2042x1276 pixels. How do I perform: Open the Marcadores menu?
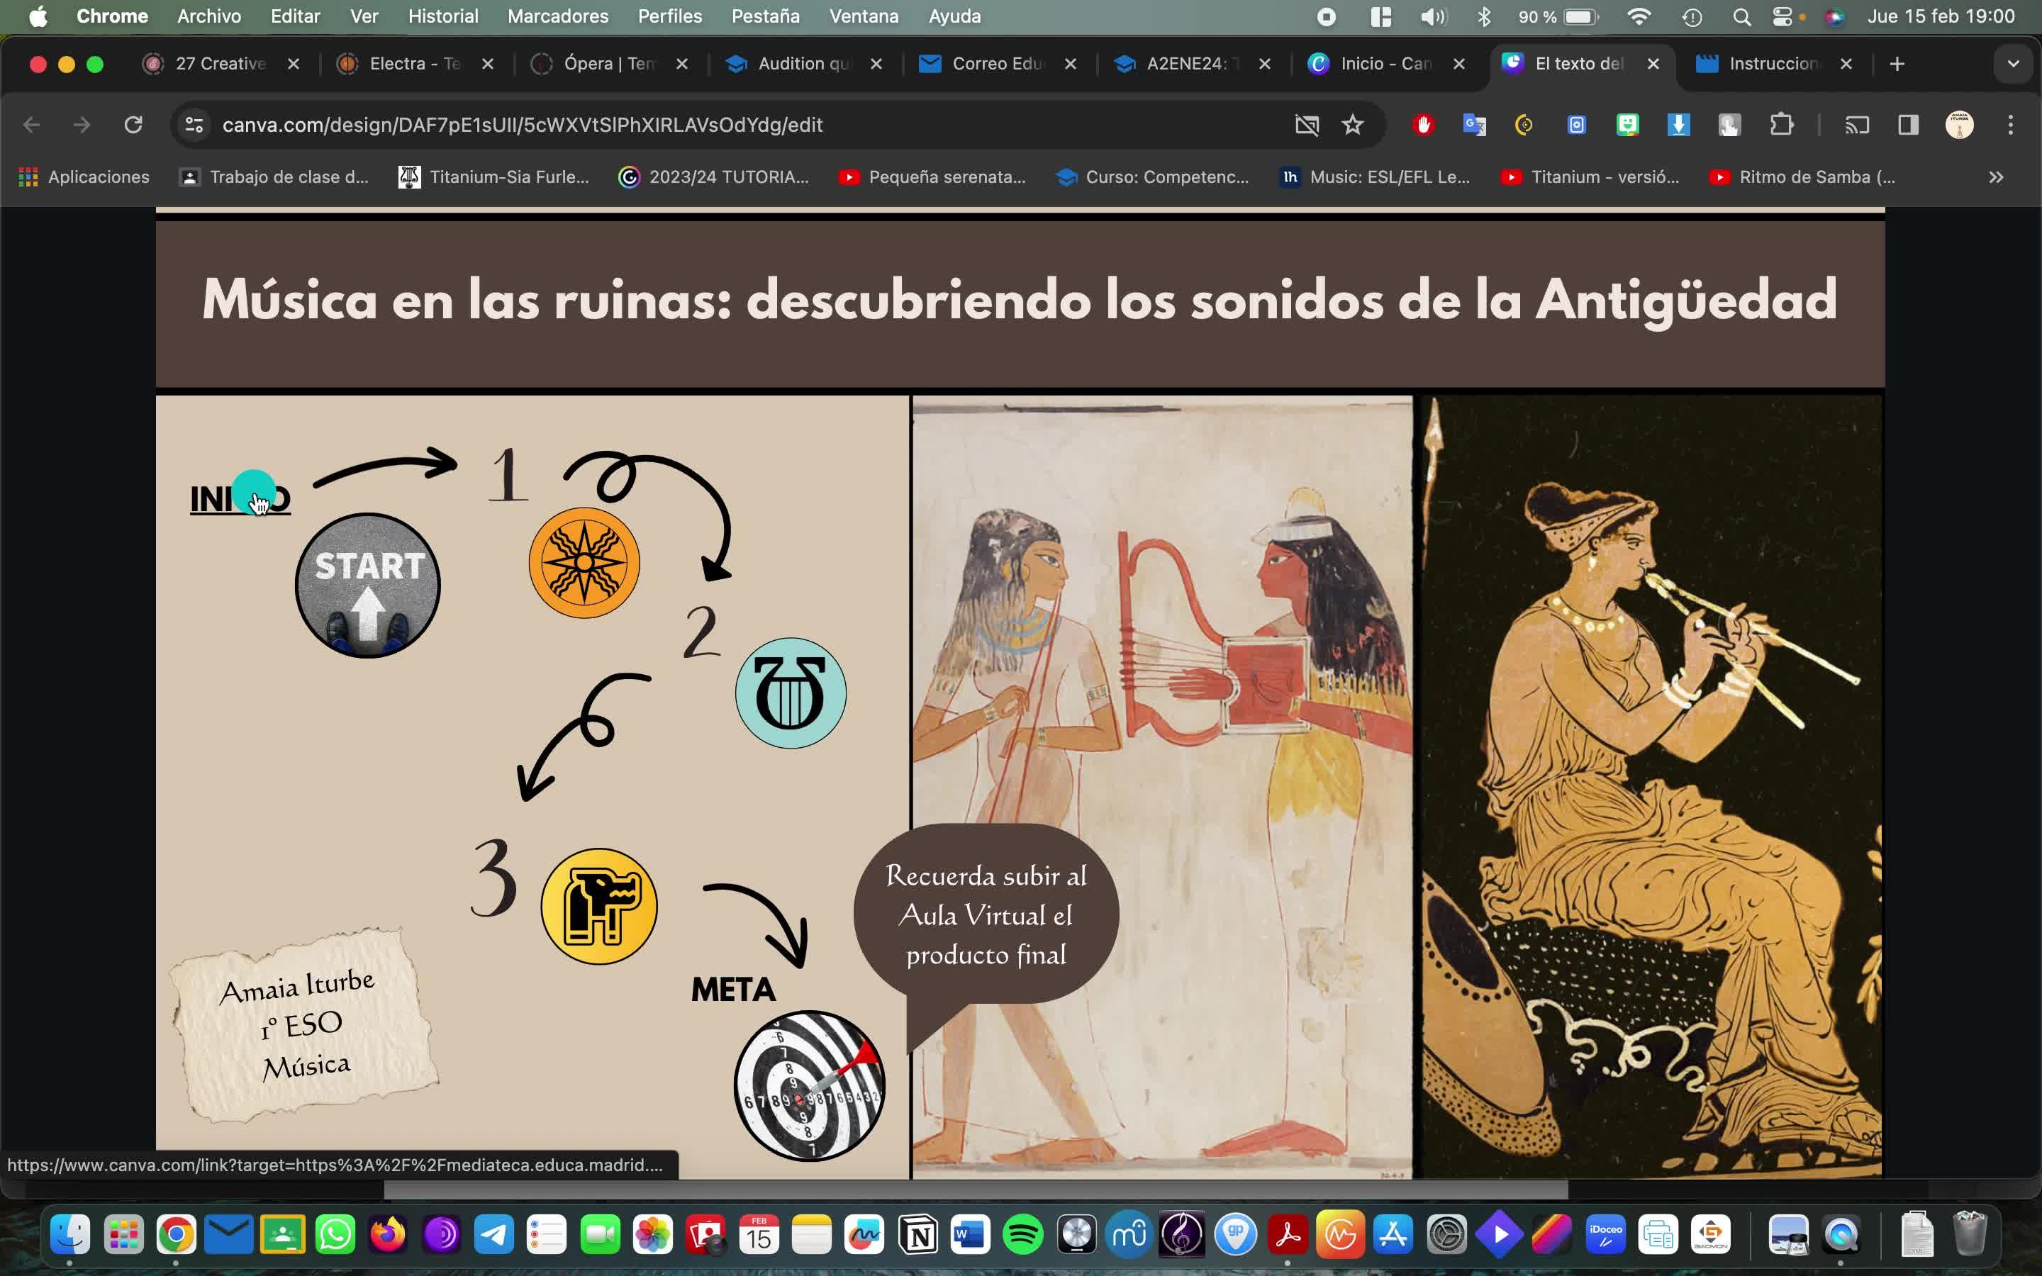tap(558, 16)
